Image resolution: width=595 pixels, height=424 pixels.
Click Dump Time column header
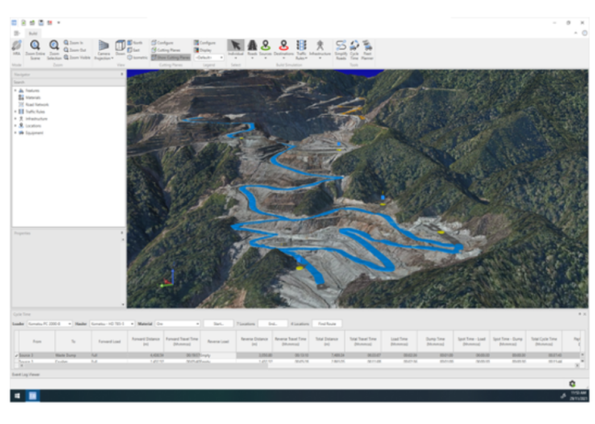coord(436,341)
